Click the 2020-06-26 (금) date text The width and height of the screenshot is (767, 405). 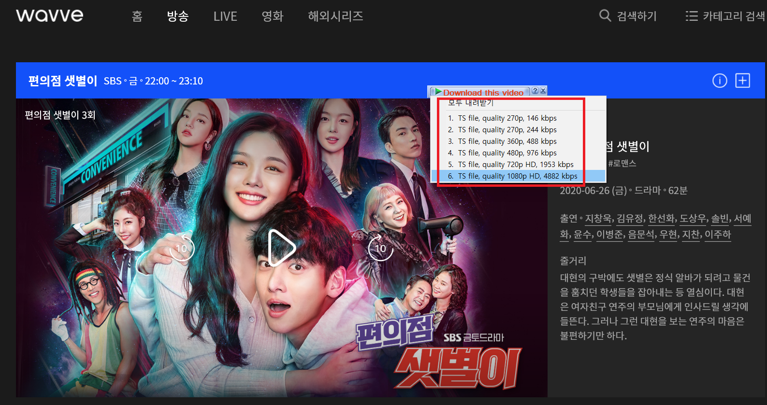593,191
